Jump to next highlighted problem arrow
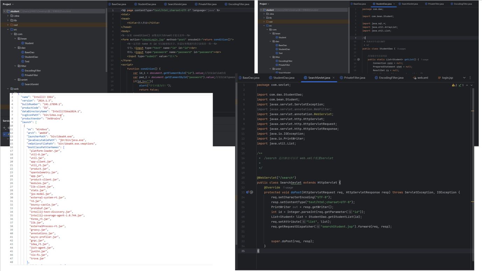This screenshot has width=482, height=271. (472, 85)
